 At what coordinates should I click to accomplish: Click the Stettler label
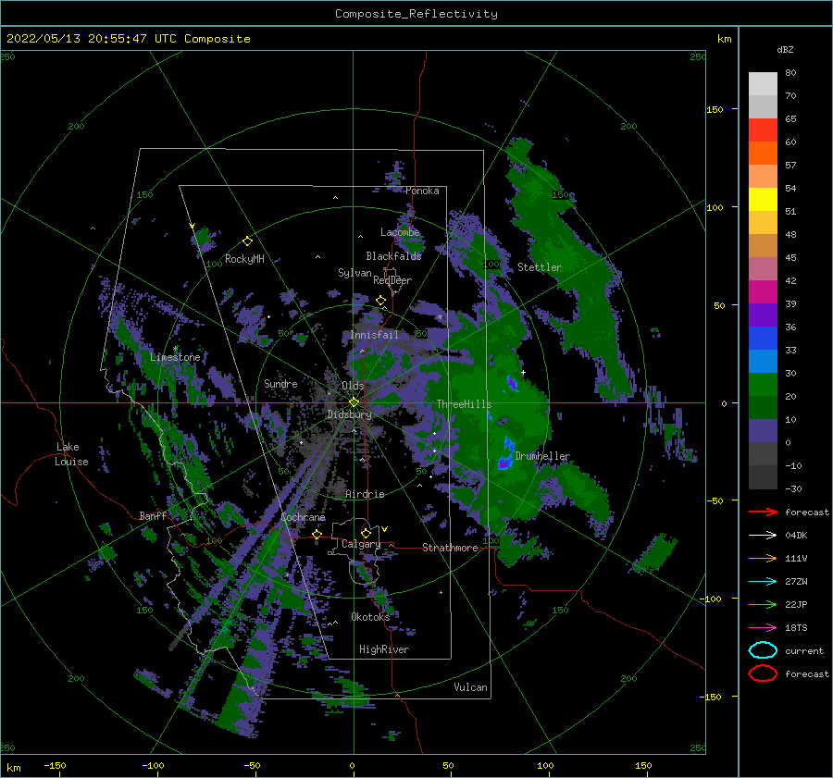coord(540,267)
